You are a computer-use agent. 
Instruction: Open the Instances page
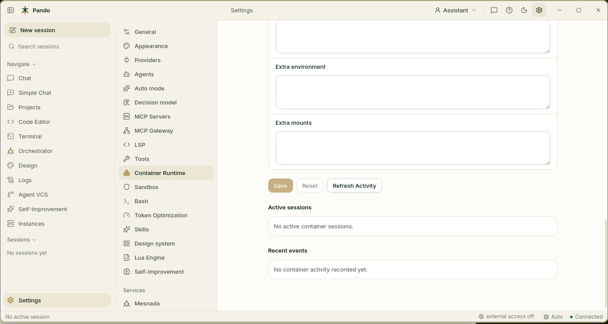[57, 223]
